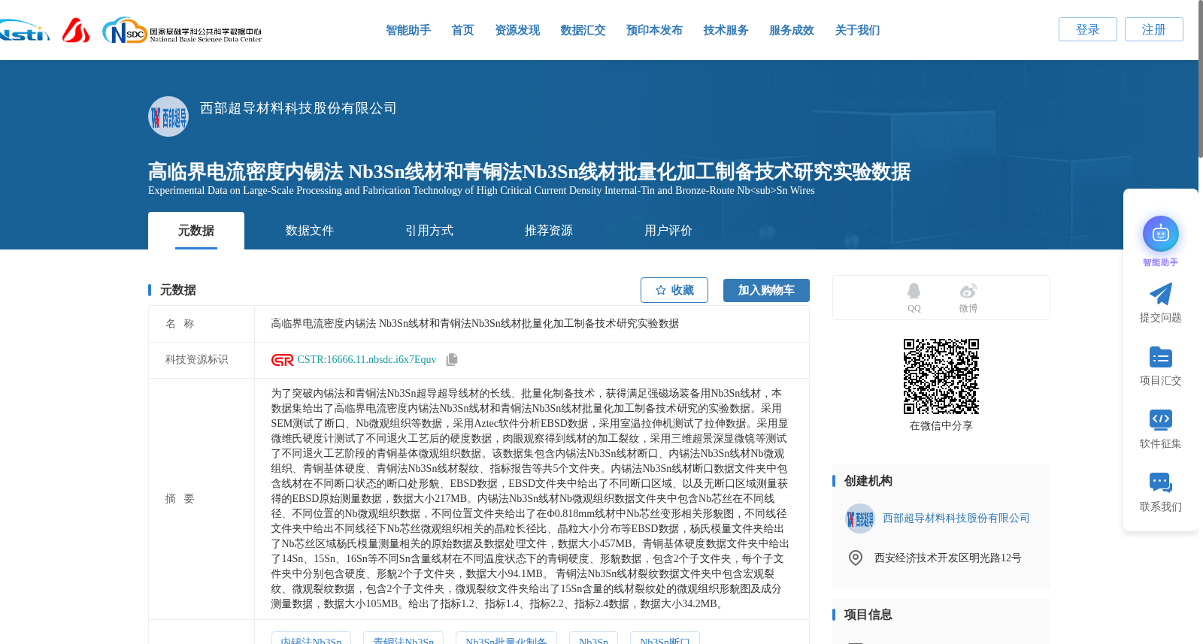
Task: Open 预印本发布 in the navigation
Action: pyautogui.click(x=654, y=30)
